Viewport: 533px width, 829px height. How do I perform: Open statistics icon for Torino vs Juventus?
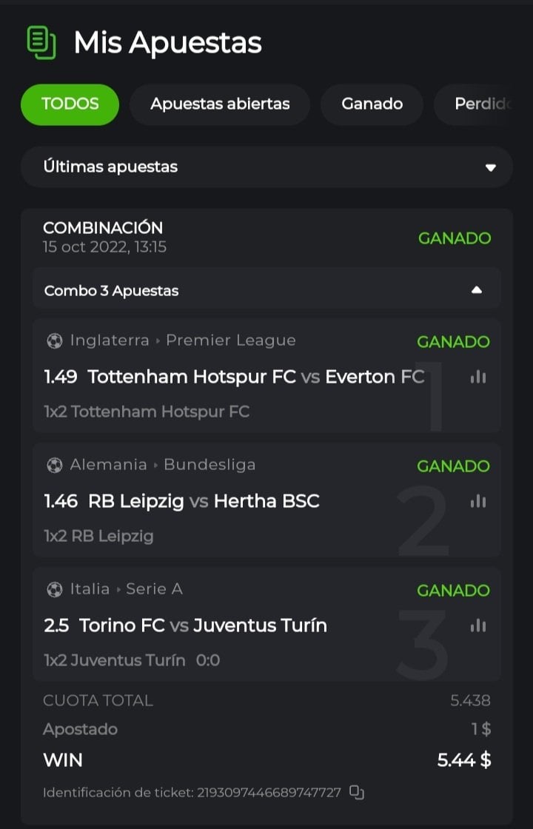[478, 625]
